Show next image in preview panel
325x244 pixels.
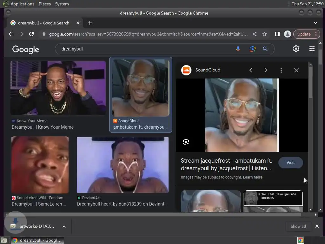[266, 70]
